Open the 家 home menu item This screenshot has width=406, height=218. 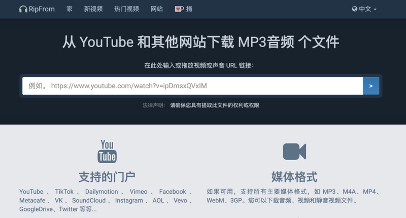point(69,9)
